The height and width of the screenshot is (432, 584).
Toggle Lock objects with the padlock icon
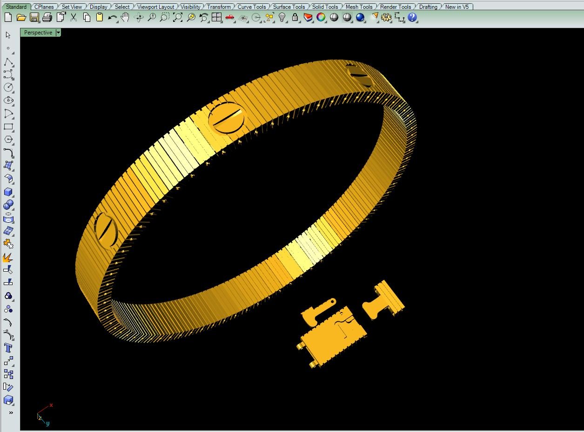pyautogui.click(x=295, y=18)
